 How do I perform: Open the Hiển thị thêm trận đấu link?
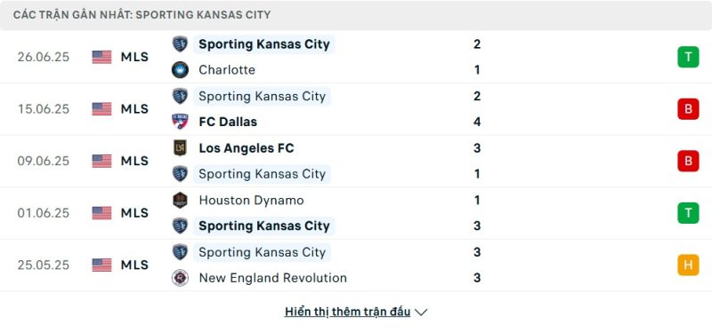tap(347, 312)
